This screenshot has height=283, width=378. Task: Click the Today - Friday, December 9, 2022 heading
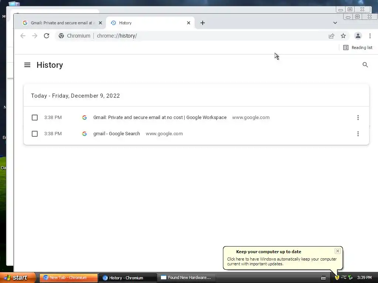(x=75, y=96)
